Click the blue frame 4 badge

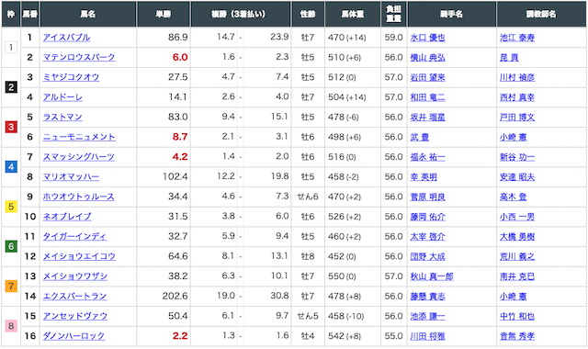(x=11, y=167)
